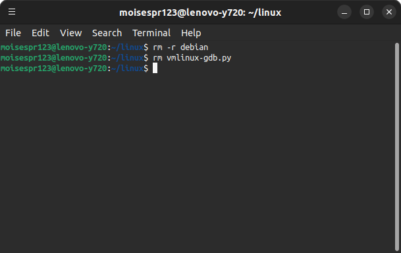This screenshot has height=253, width=401.
Task: Open the Search menu
Action: click(x=107, y=33)
